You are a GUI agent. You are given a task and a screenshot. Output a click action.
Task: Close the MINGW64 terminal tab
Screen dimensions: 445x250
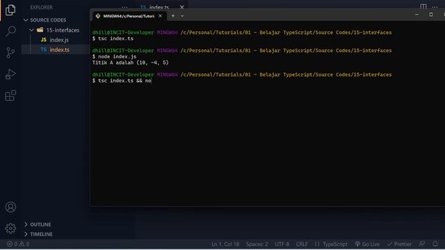click(x=160, y=16)
